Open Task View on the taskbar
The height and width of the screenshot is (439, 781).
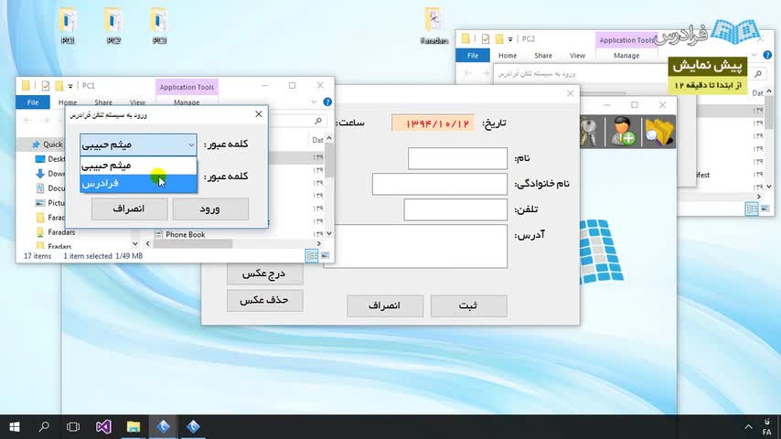click(x=73, y=426)
